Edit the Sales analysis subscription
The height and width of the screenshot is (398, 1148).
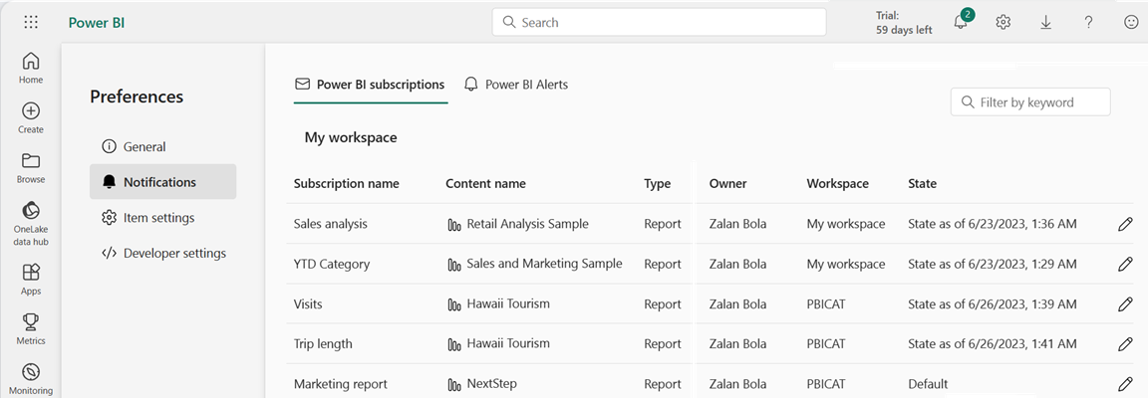1125,224
